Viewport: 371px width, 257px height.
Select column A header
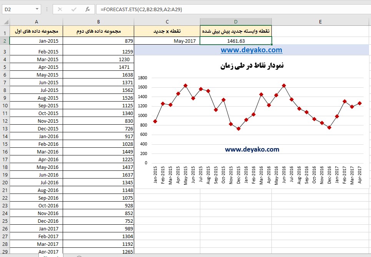click(37, 22)
